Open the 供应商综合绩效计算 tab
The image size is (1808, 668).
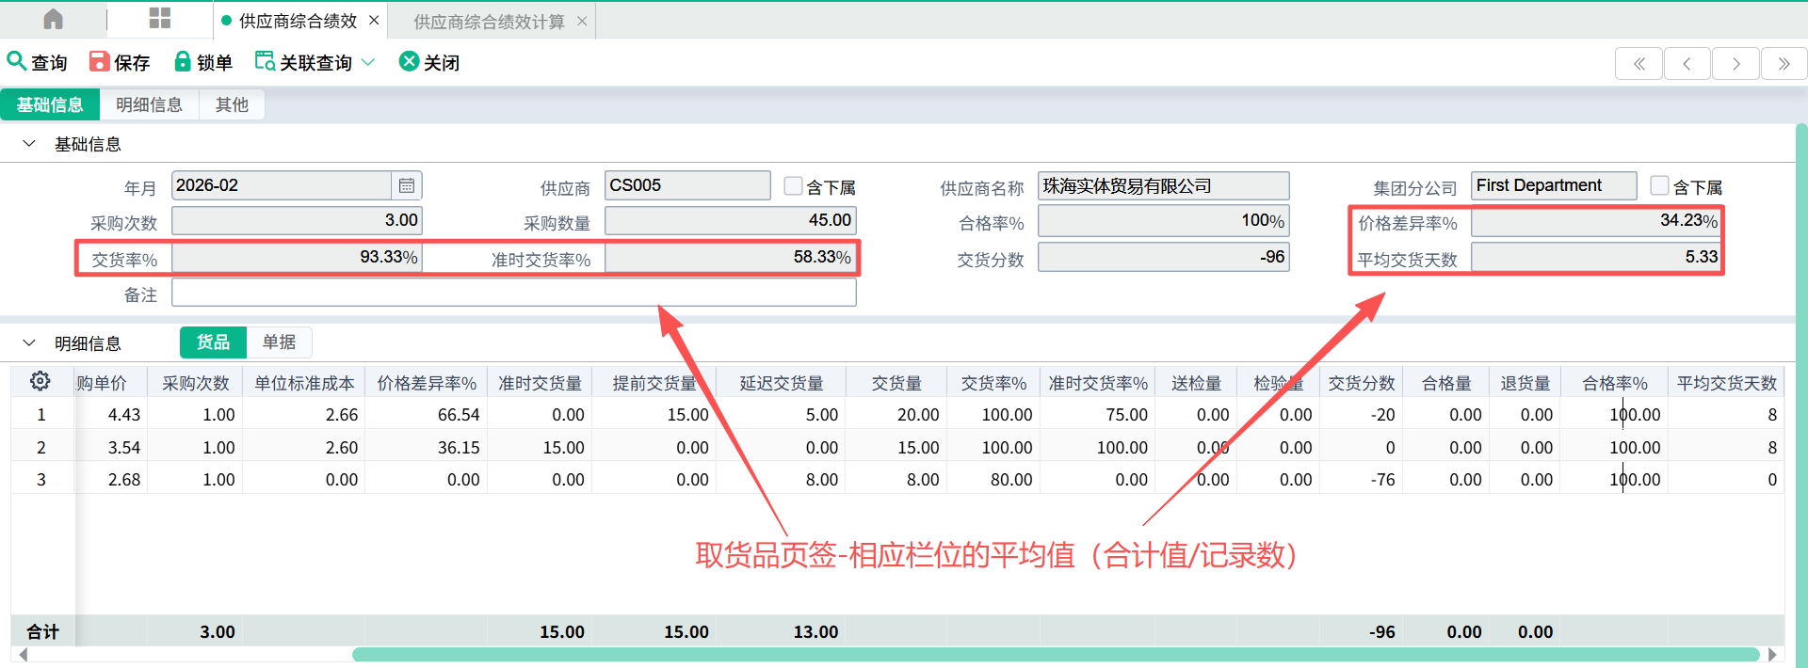tap(489, 21)
